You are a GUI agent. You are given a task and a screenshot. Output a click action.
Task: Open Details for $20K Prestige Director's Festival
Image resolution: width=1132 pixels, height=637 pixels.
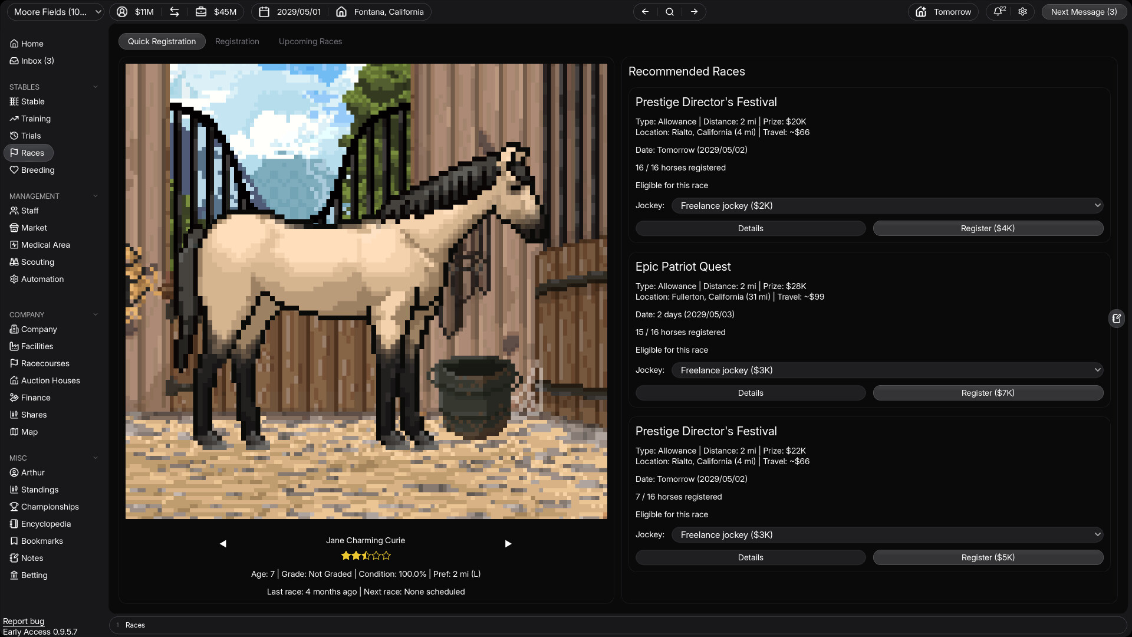pos(751,228)
